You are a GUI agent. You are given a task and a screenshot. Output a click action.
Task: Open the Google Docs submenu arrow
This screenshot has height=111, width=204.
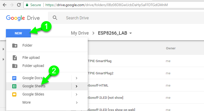point(76,78)
